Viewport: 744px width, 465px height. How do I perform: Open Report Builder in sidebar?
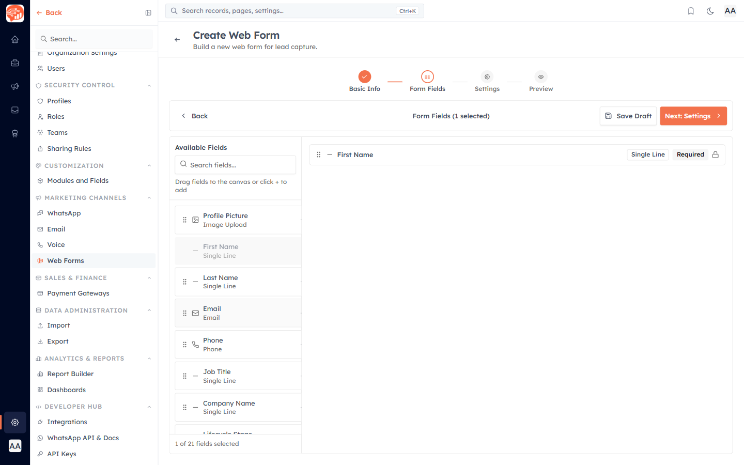94,374
